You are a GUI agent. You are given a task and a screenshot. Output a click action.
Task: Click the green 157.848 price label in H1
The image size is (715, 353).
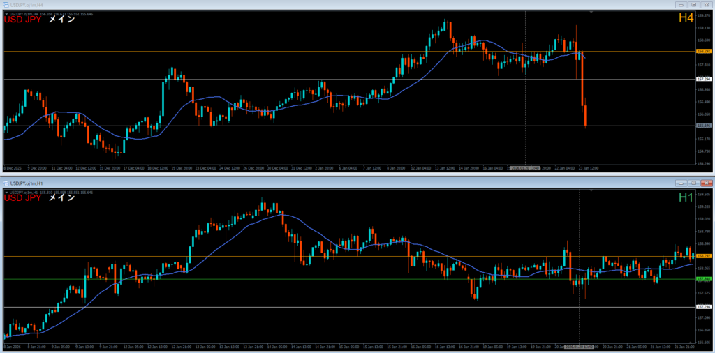(703, 279)
